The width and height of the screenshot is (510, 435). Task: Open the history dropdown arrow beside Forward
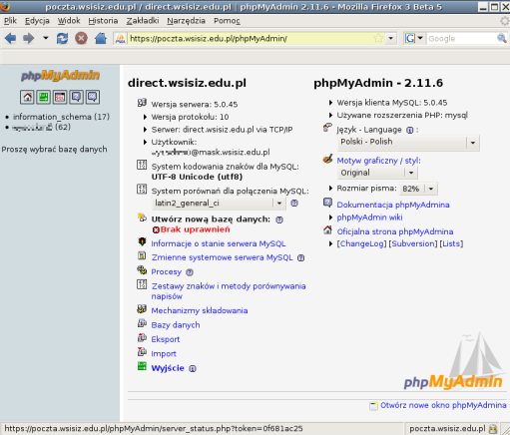[x=46, y=38]
